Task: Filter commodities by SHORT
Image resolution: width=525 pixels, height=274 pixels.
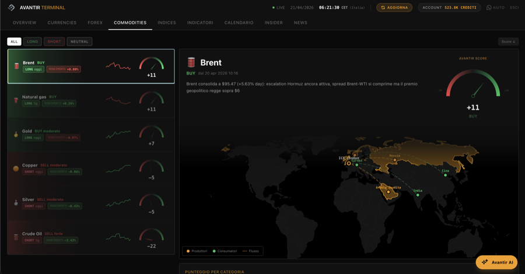Action: 54,41
